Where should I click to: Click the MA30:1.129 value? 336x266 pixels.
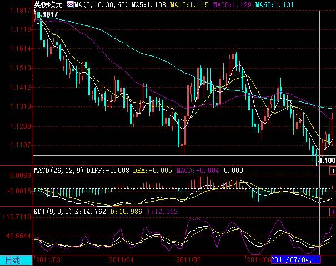(x=232, y=4)
